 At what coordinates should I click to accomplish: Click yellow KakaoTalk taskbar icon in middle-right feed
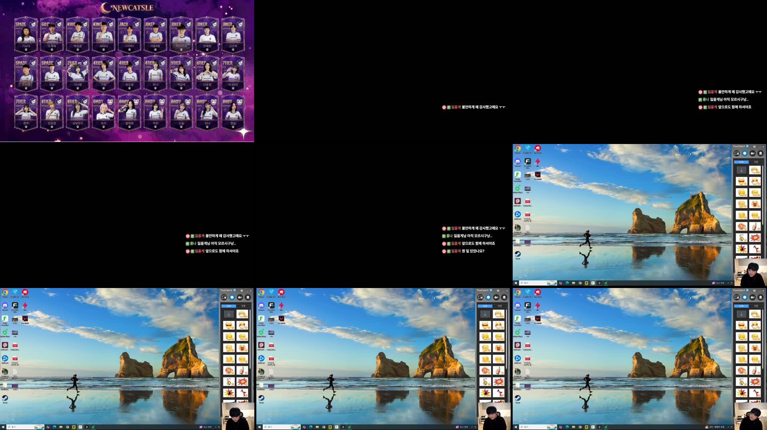pyautogui.click(x=586, y=283)
